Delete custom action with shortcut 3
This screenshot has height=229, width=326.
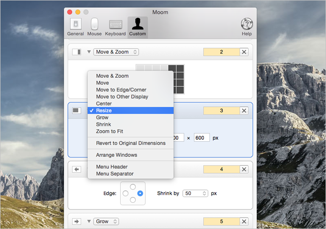click(x=244, y=111)
